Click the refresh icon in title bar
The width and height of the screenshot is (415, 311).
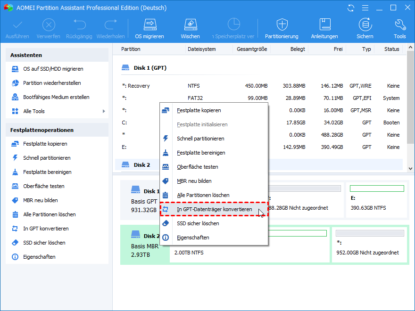(x=351, y=8)
